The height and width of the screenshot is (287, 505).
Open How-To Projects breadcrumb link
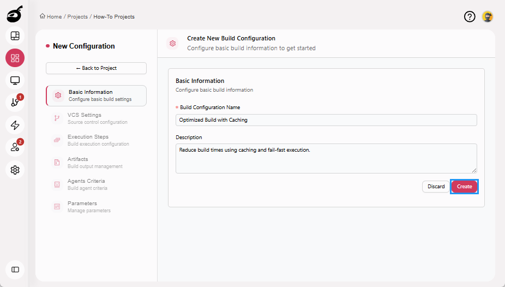click(114, 17)
